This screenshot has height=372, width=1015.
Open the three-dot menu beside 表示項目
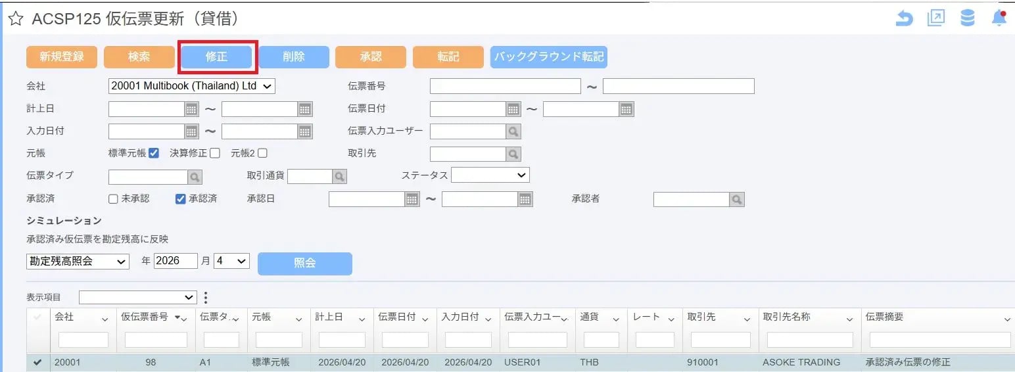(x=206, y=298)
